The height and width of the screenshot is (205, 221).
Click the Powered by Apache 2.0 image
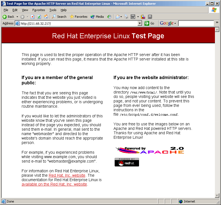coord(150,150)
